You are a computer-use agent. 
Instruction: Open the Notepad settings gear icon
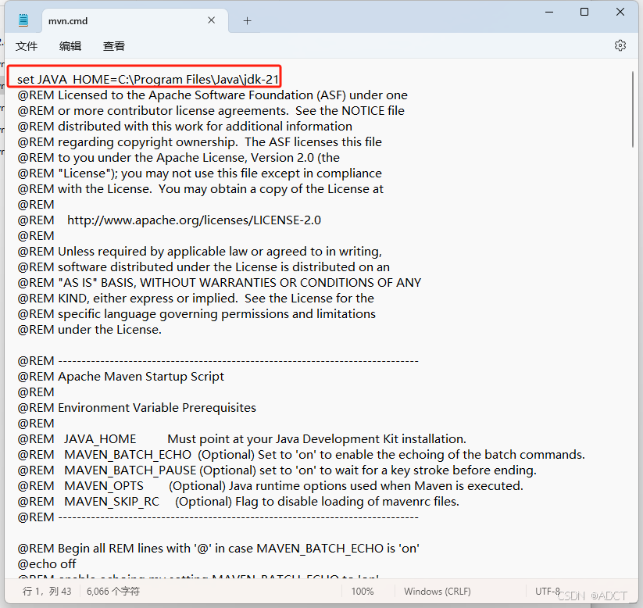[620, 45]
